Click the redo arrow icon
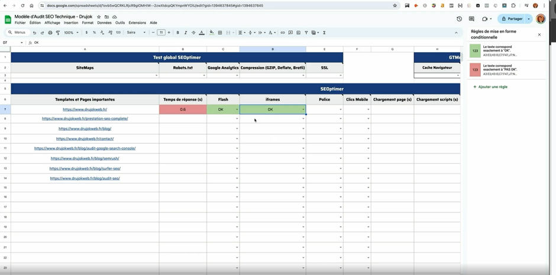 pos(42,33)
